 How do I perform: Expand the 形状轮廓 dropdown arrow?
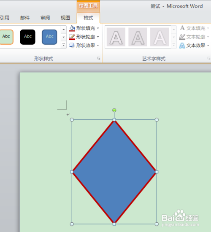tap(98, 37)
